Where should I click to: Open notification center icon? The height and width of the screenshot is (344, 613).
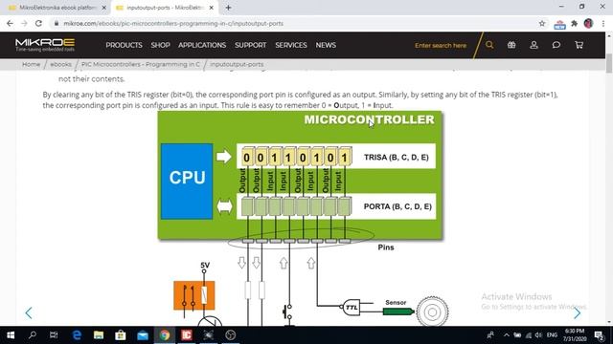(599, 335)
